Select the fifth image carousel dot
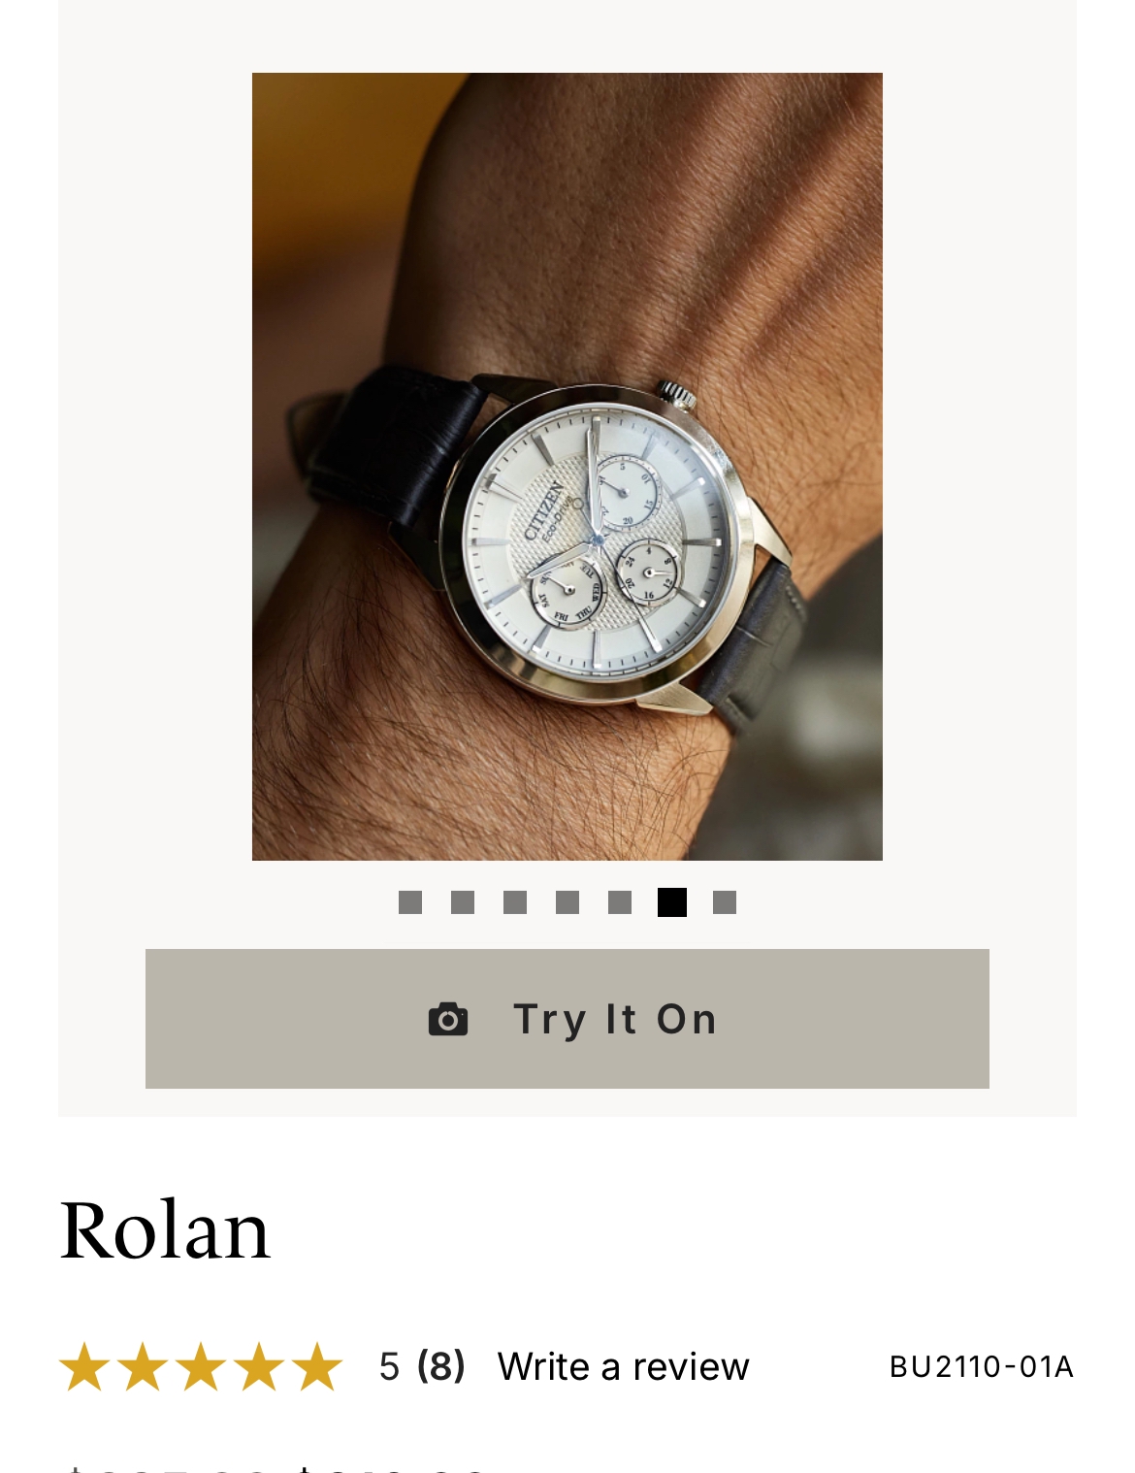 tap(620, 902)
